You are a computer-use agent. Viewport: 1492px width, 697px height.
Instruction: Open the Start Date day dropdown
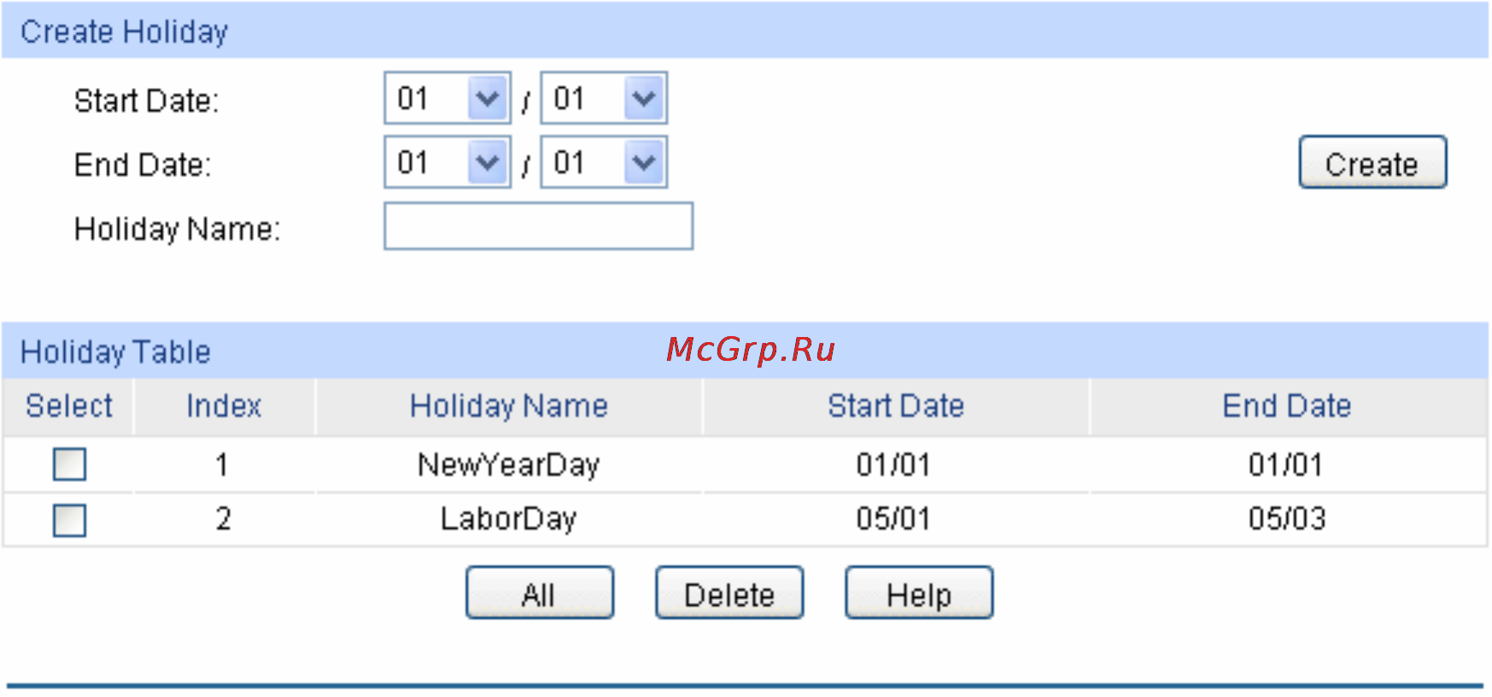(x=604, y=98)
